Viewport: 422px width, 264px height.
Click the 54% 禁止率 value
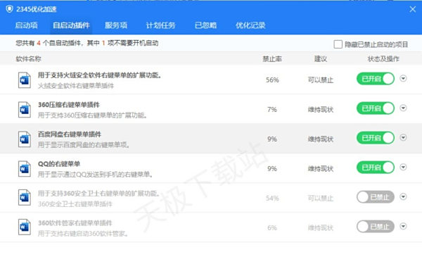coord(272,199)
